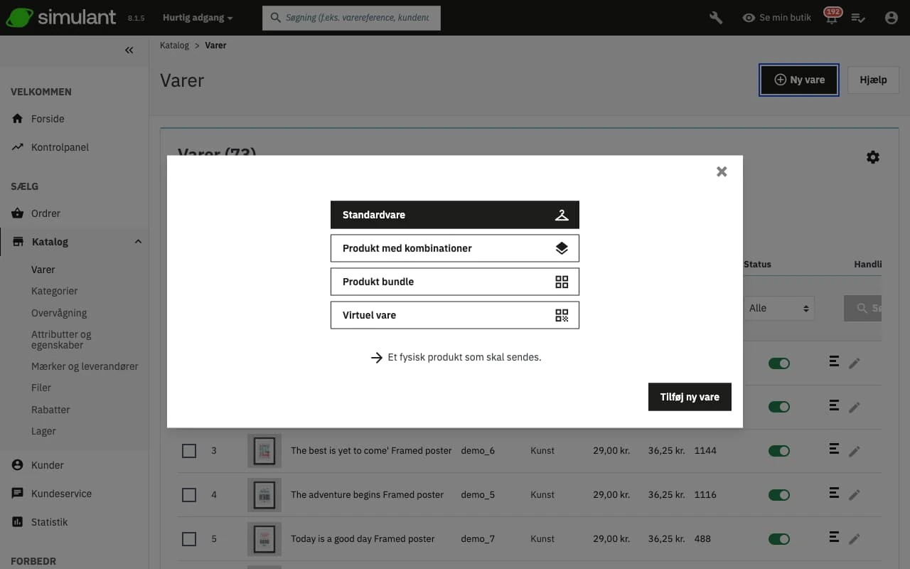Collapse the sidebar with double chevron icon

click(129, 50)
